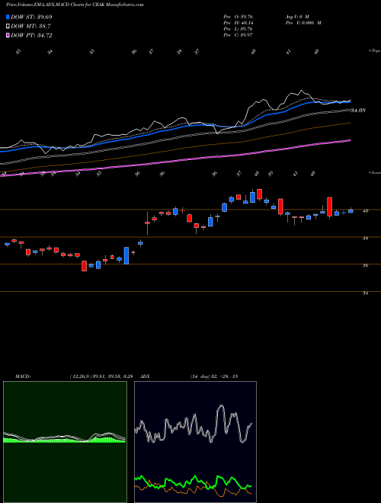
Task: Click the 'Pre L: 39.76' value
Action: 239,29
